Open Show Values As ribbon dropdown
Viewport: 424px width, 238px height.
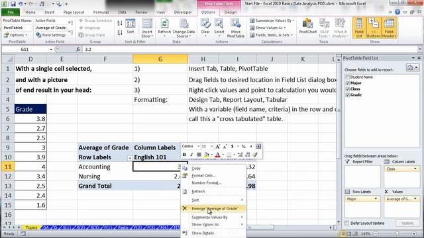point(268,28)
